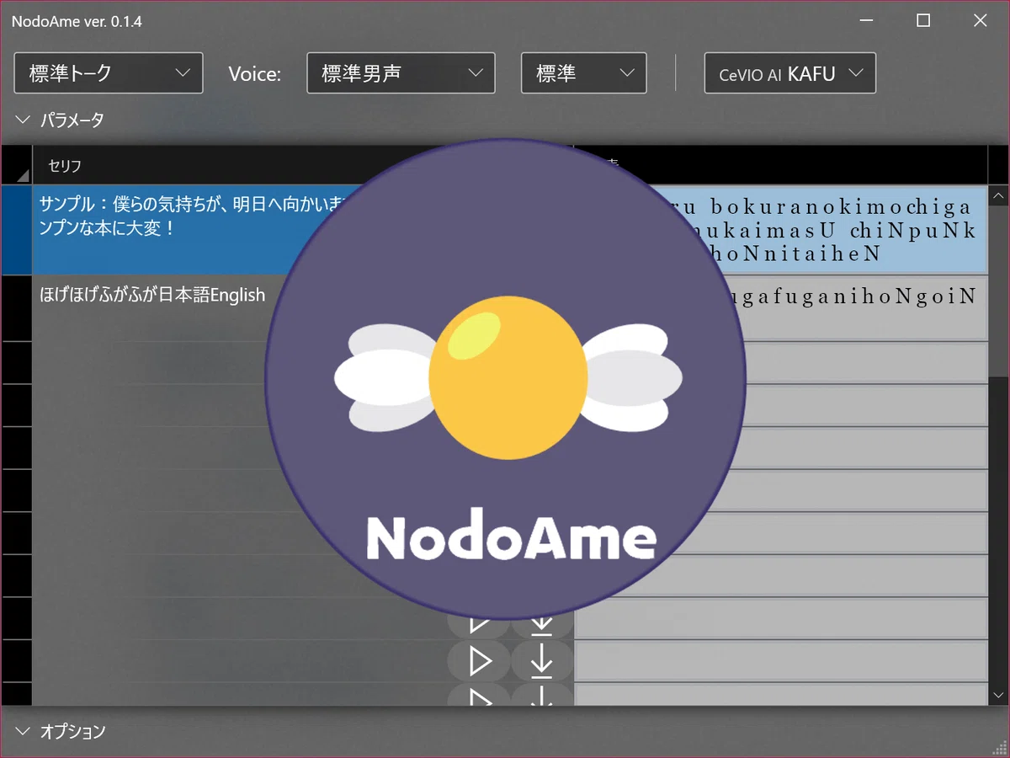Open the 標準男声 voice dropdown
Viewport: 1010px width, 758px height.
click(401, 73)
